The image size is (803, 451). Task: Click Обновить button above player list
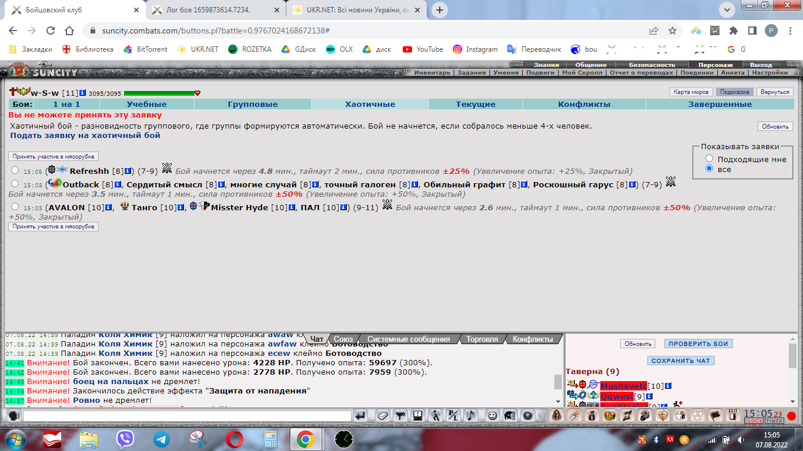tap(638, 344)
